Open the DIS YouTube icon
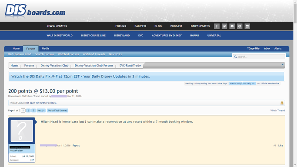297x167 pixels. point(232,26)
